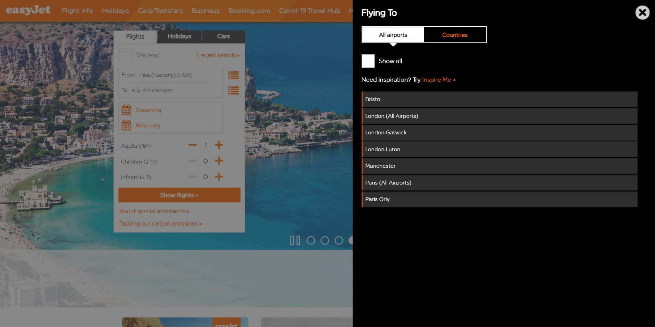Toggle the One way checkbox

point(125,55)
